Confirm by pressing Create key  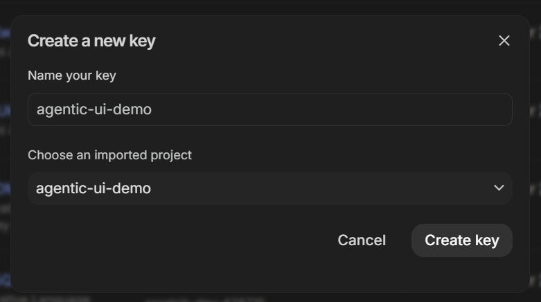(x=461, y=240)
